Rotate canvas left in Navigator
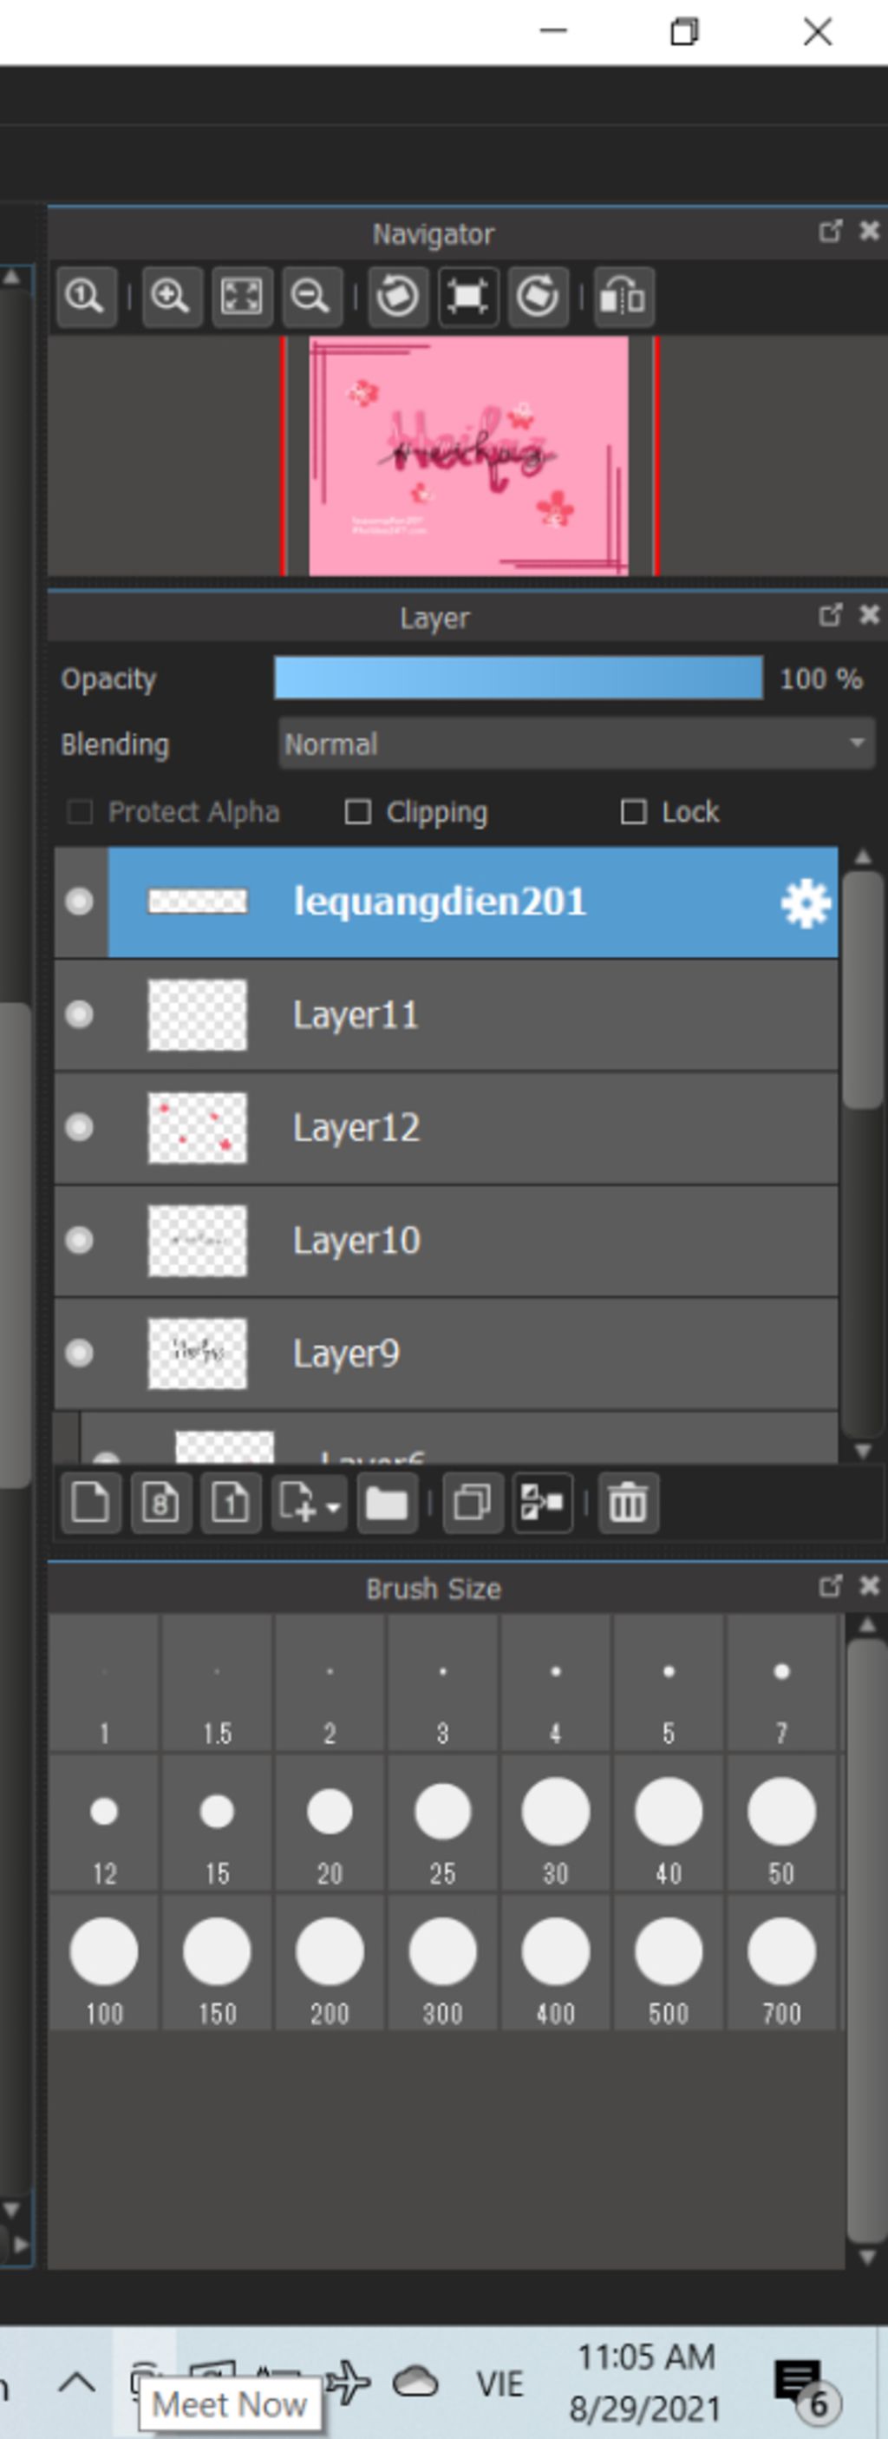The image size is (888, 2439). tap(396, 298)
